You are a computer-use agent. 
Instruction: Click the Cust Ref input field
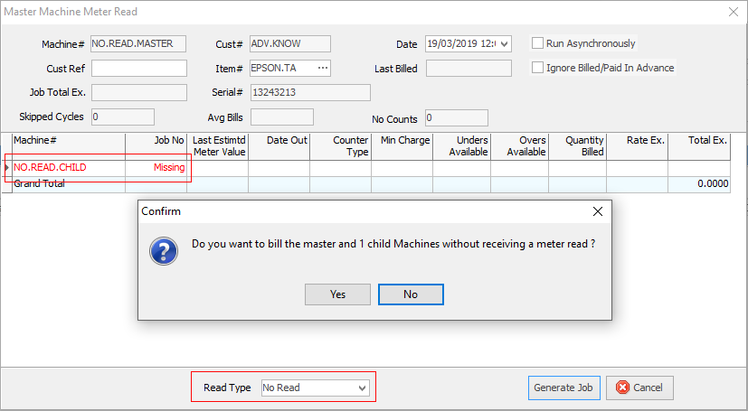point(138,69)
